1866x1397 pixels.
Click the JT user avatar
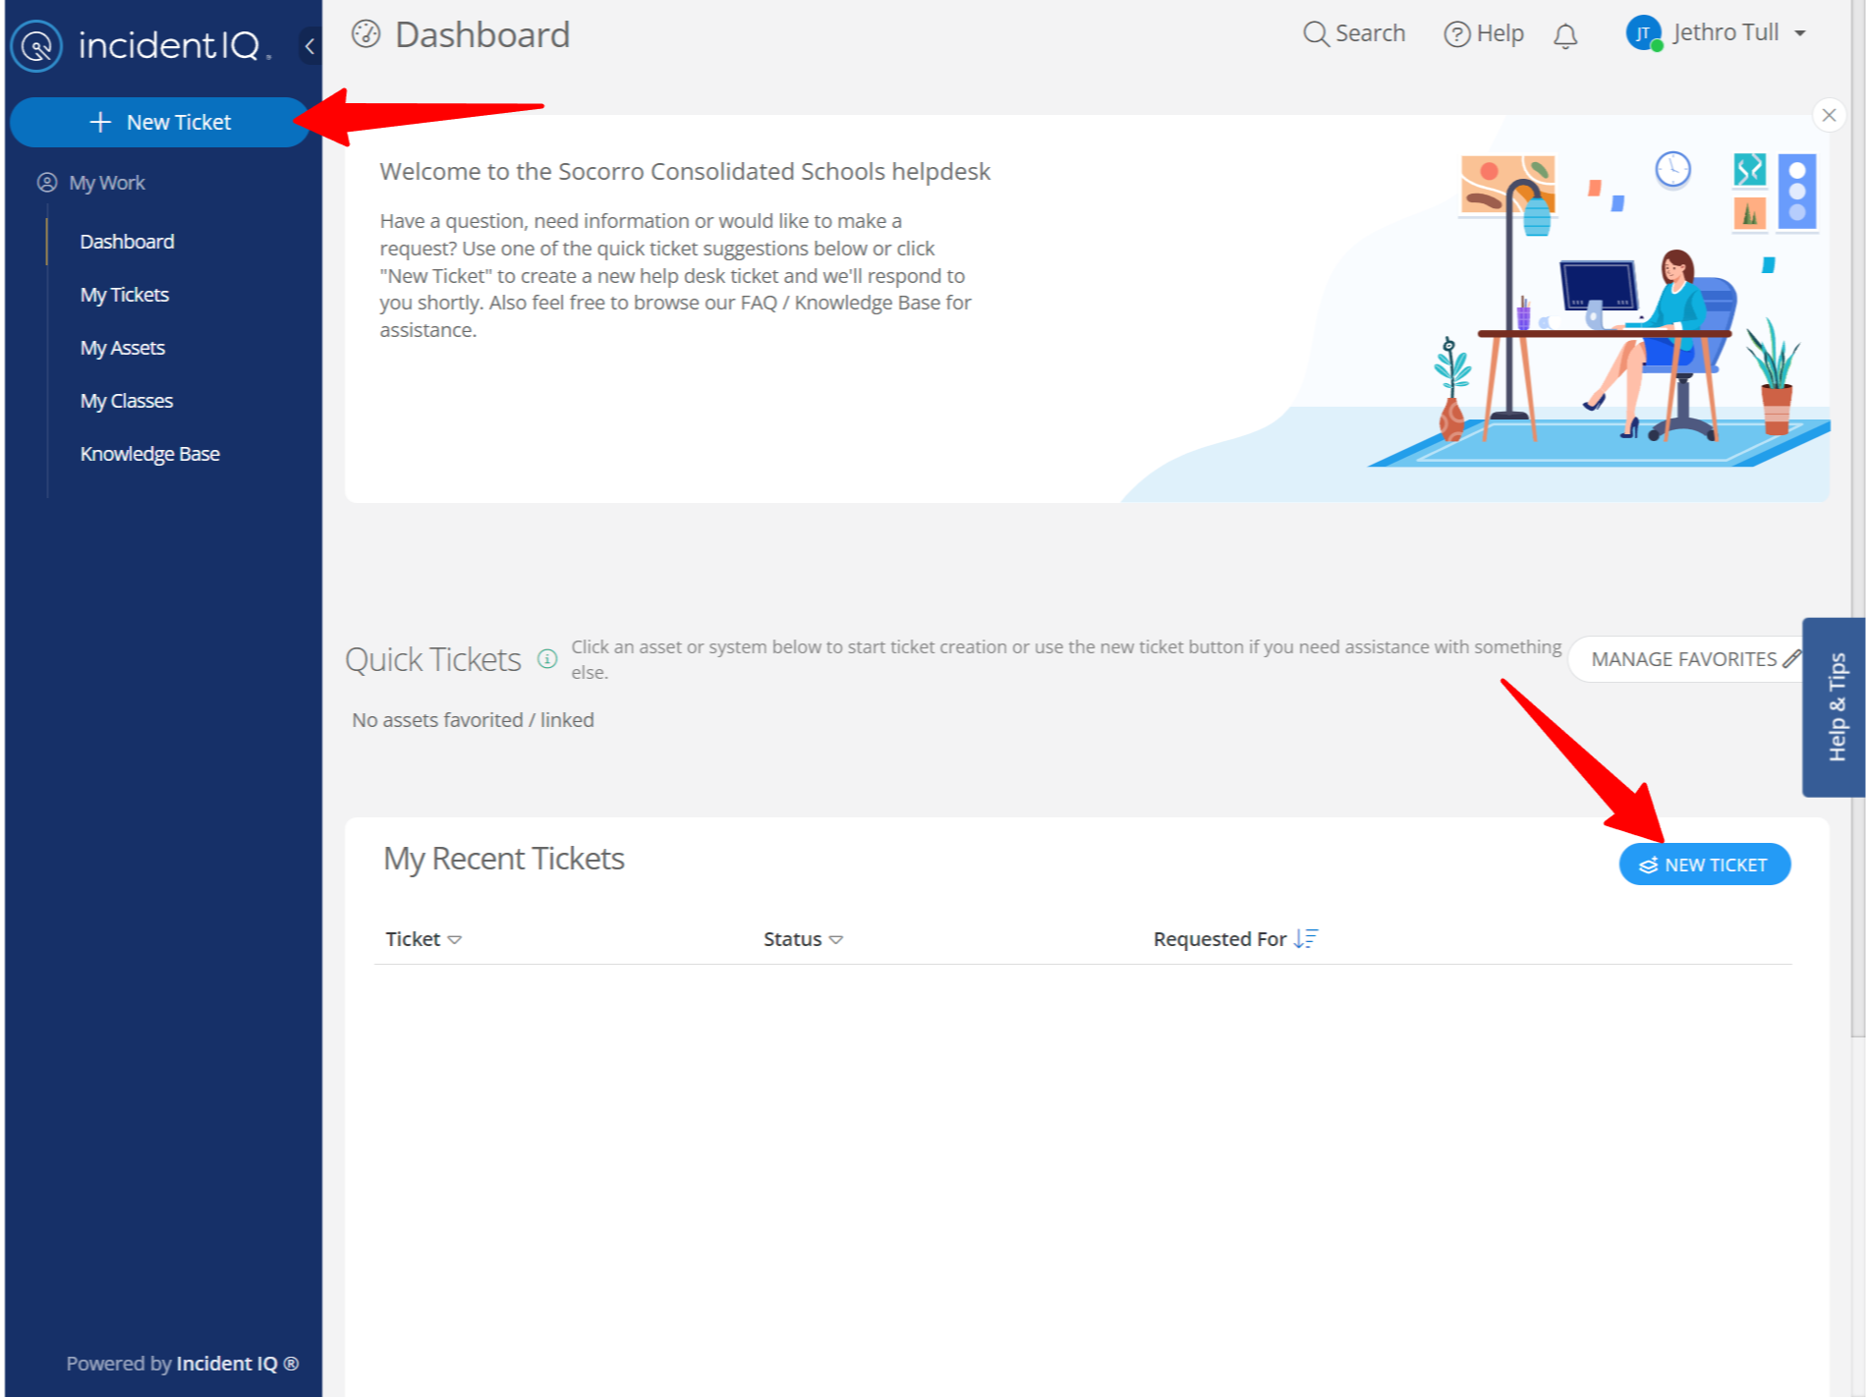click(x=1643, y=33)
